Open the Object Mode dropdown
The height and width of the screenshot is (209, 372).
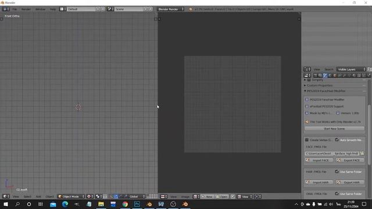71,196
